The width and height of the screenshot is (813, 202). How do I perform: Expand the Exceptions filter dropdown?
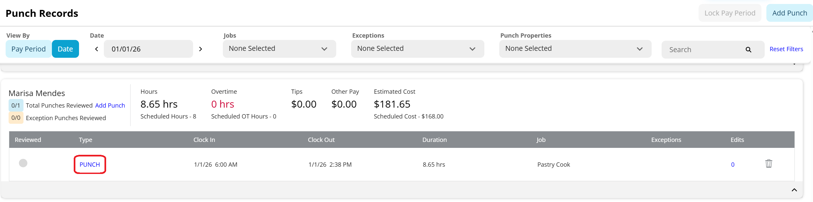click(417, 49)
